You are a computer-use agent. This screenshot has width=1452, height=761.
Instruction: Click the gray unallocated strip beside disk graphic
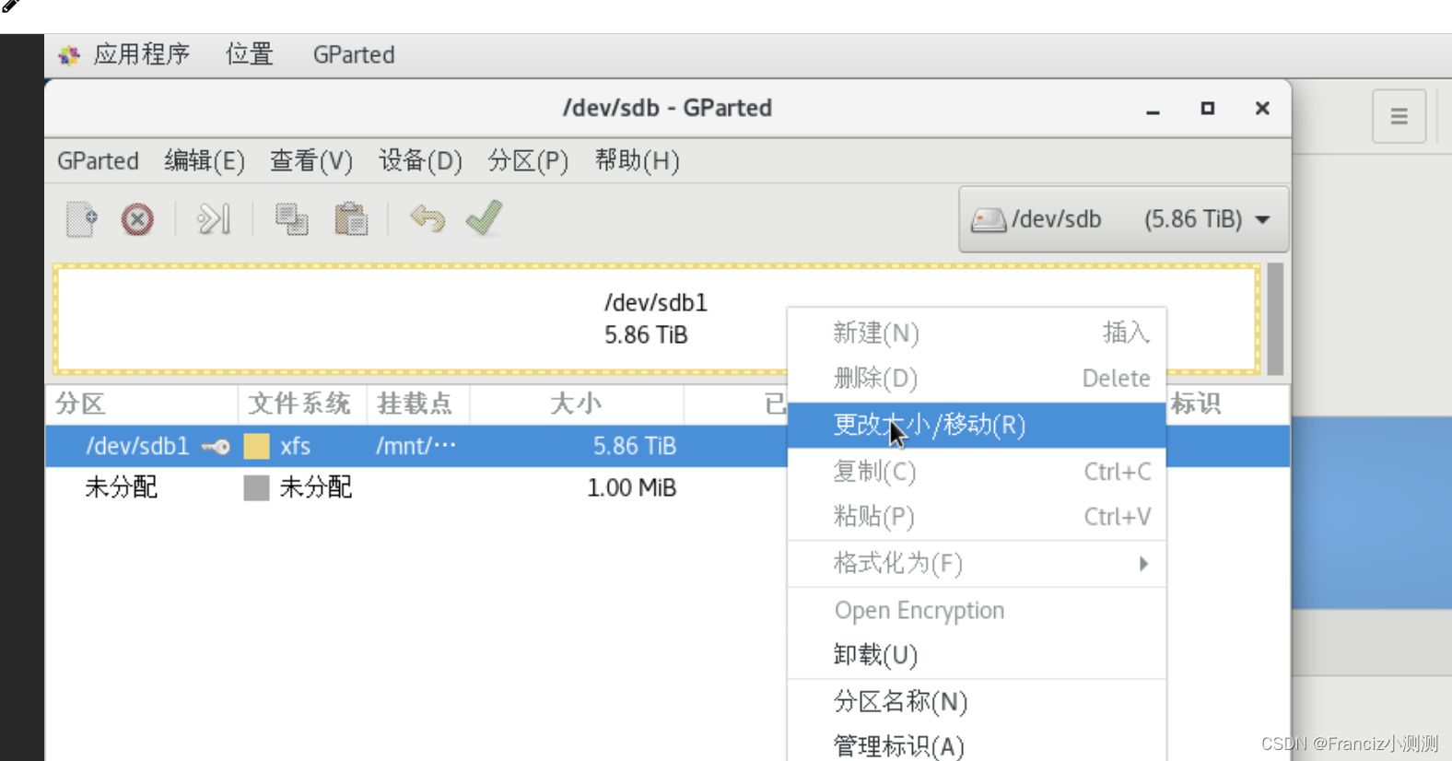(x=1275, y=319)
